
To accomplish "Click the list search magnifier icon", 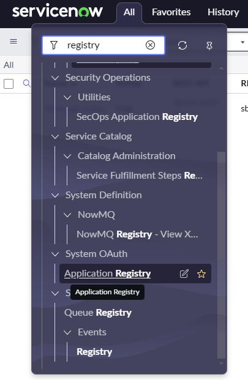I will click(26, 84).
